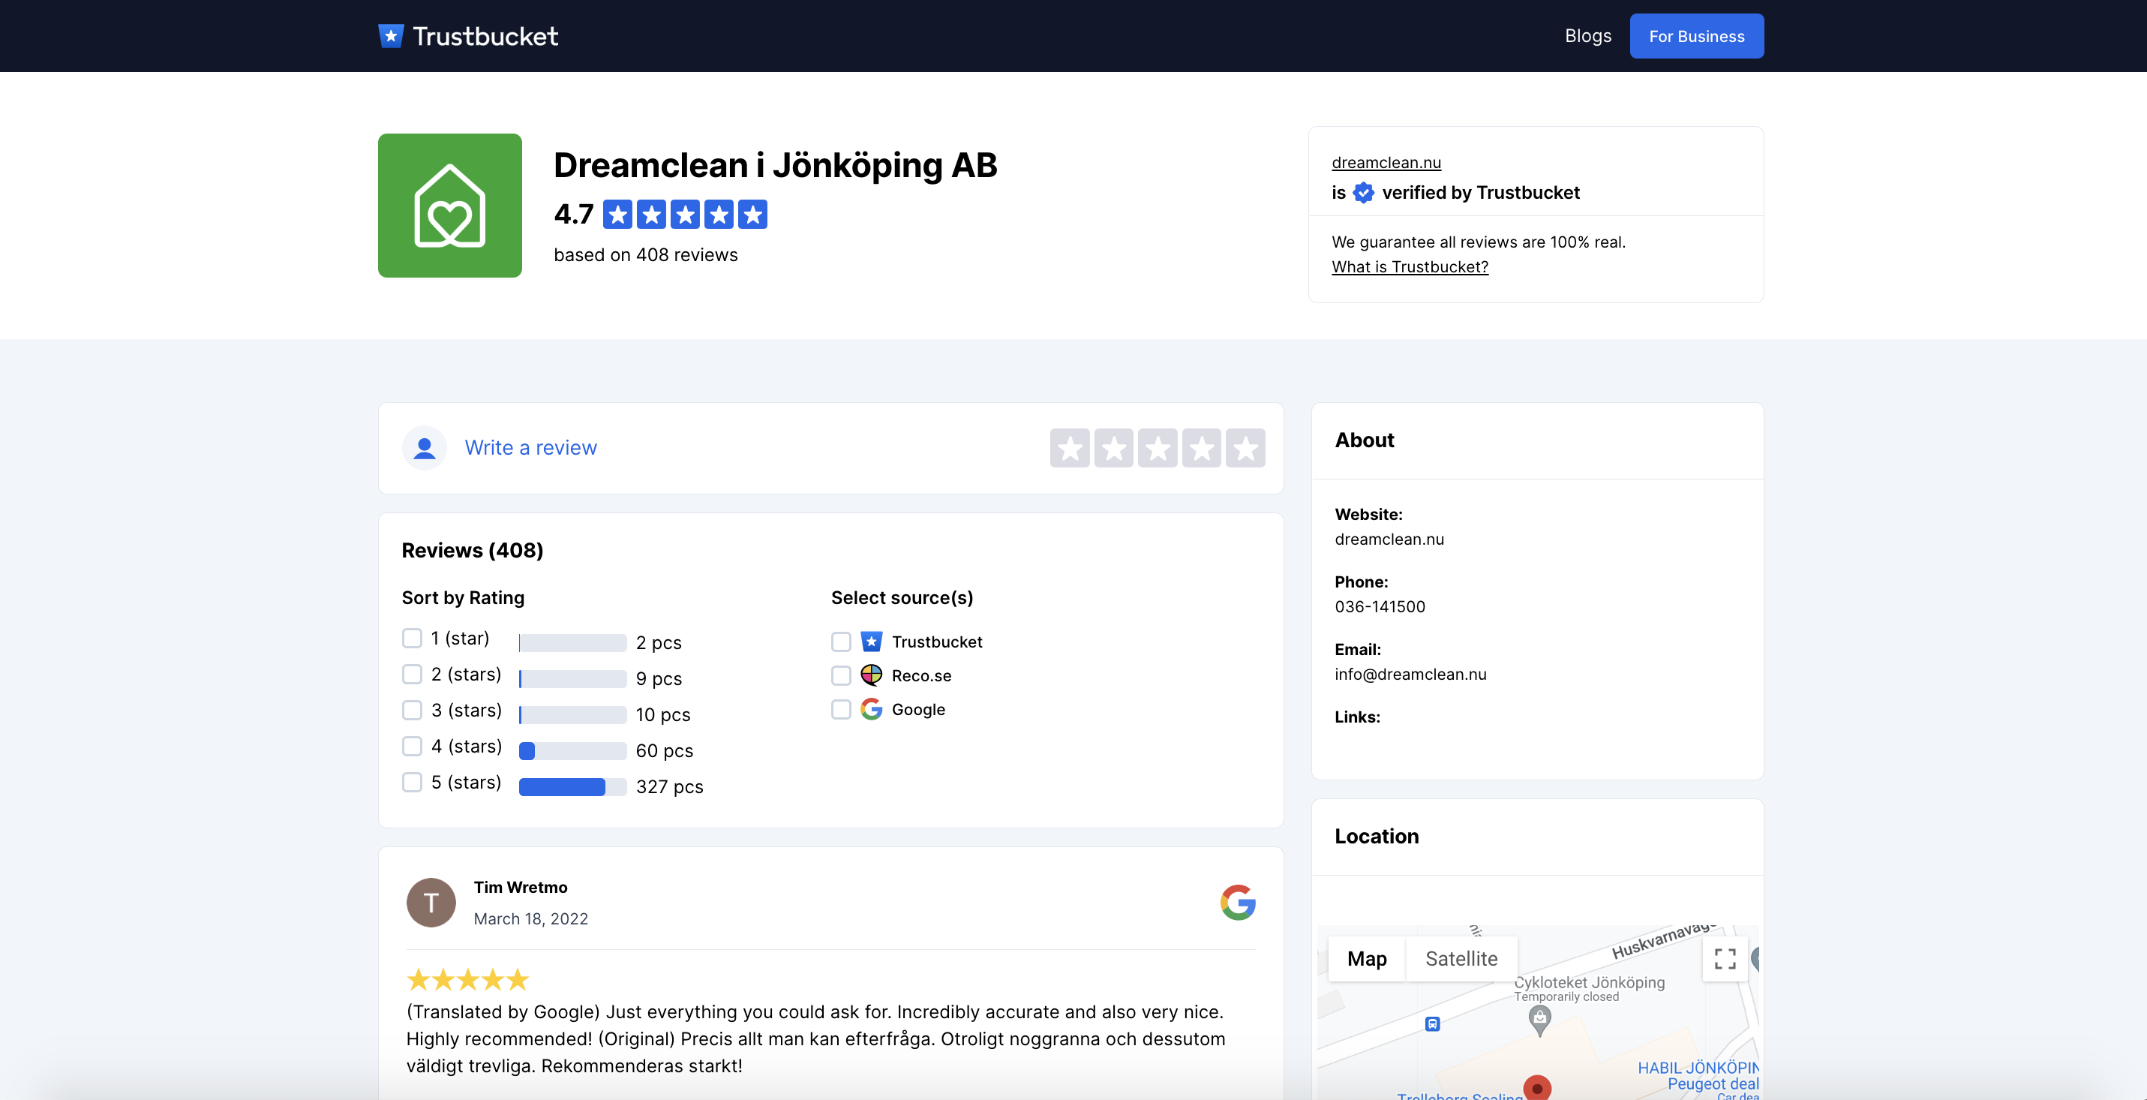Click the 2 stars 9 pcs bar

572,679
